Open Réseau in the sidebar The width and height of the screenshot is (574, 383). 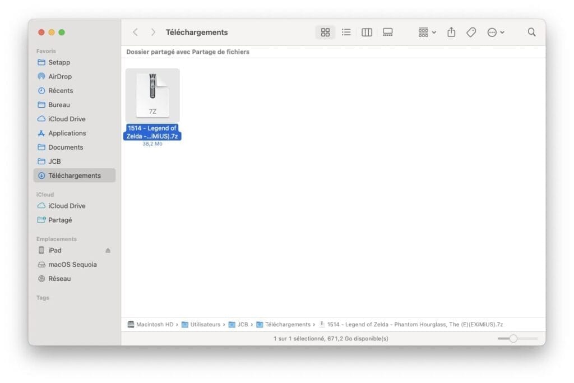(x=59, y=279)
